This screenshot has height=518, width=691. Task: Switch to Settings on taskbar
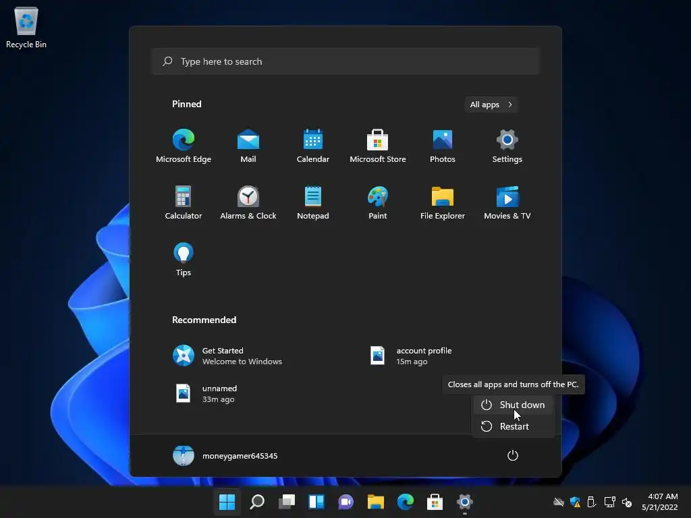coord(464,502)
